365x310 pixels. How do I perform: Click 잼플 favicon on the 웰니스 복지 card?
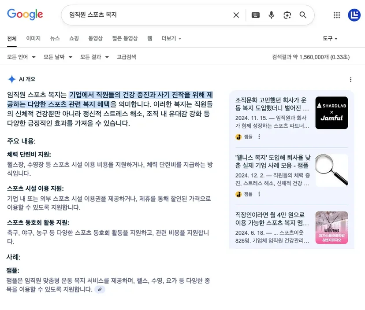tap(238, 194)
